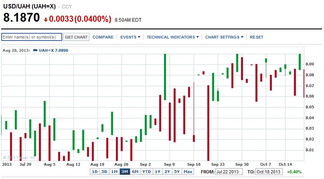324x179 pixels.
Task: Click the blue UAH=X legend color marker
Action: (x=35, y=50)
